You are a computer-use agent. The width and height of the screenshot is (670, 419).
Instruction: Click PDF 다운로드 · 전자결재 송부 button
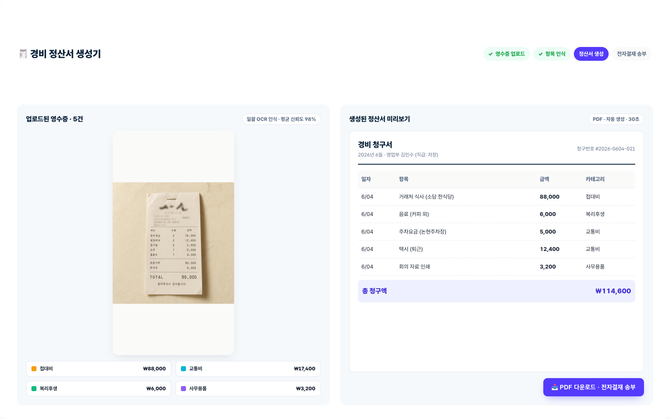point(593,387)
